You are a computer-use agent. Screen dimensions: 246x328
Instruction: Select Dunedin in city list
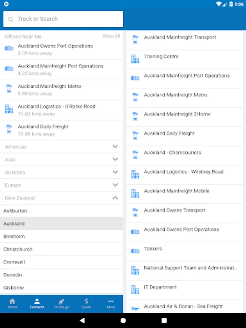click(62, 275)
